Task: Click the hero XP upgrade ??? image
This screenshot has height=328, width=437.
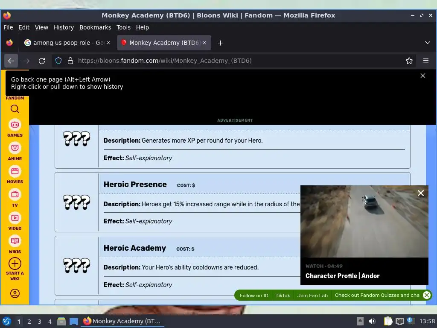Action: tap(77, 139)
